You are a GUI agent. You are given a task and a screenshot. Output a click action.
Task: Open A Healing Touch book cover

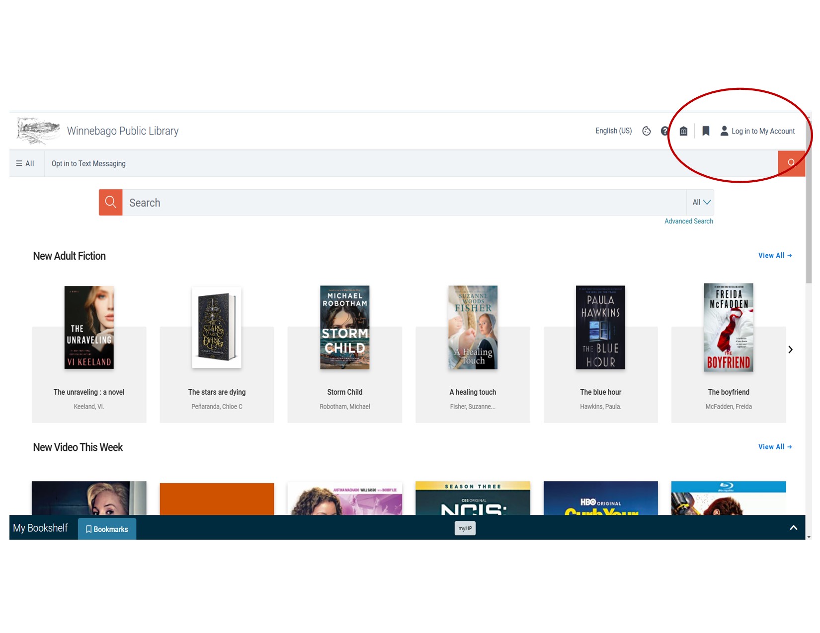click(x=473, y=327)
